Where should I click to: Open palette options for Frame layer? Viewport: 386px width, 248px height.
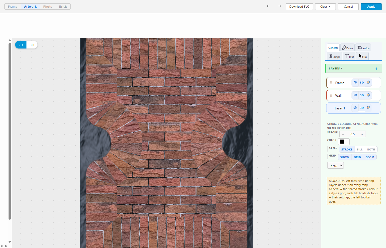(x=368, y=82)
